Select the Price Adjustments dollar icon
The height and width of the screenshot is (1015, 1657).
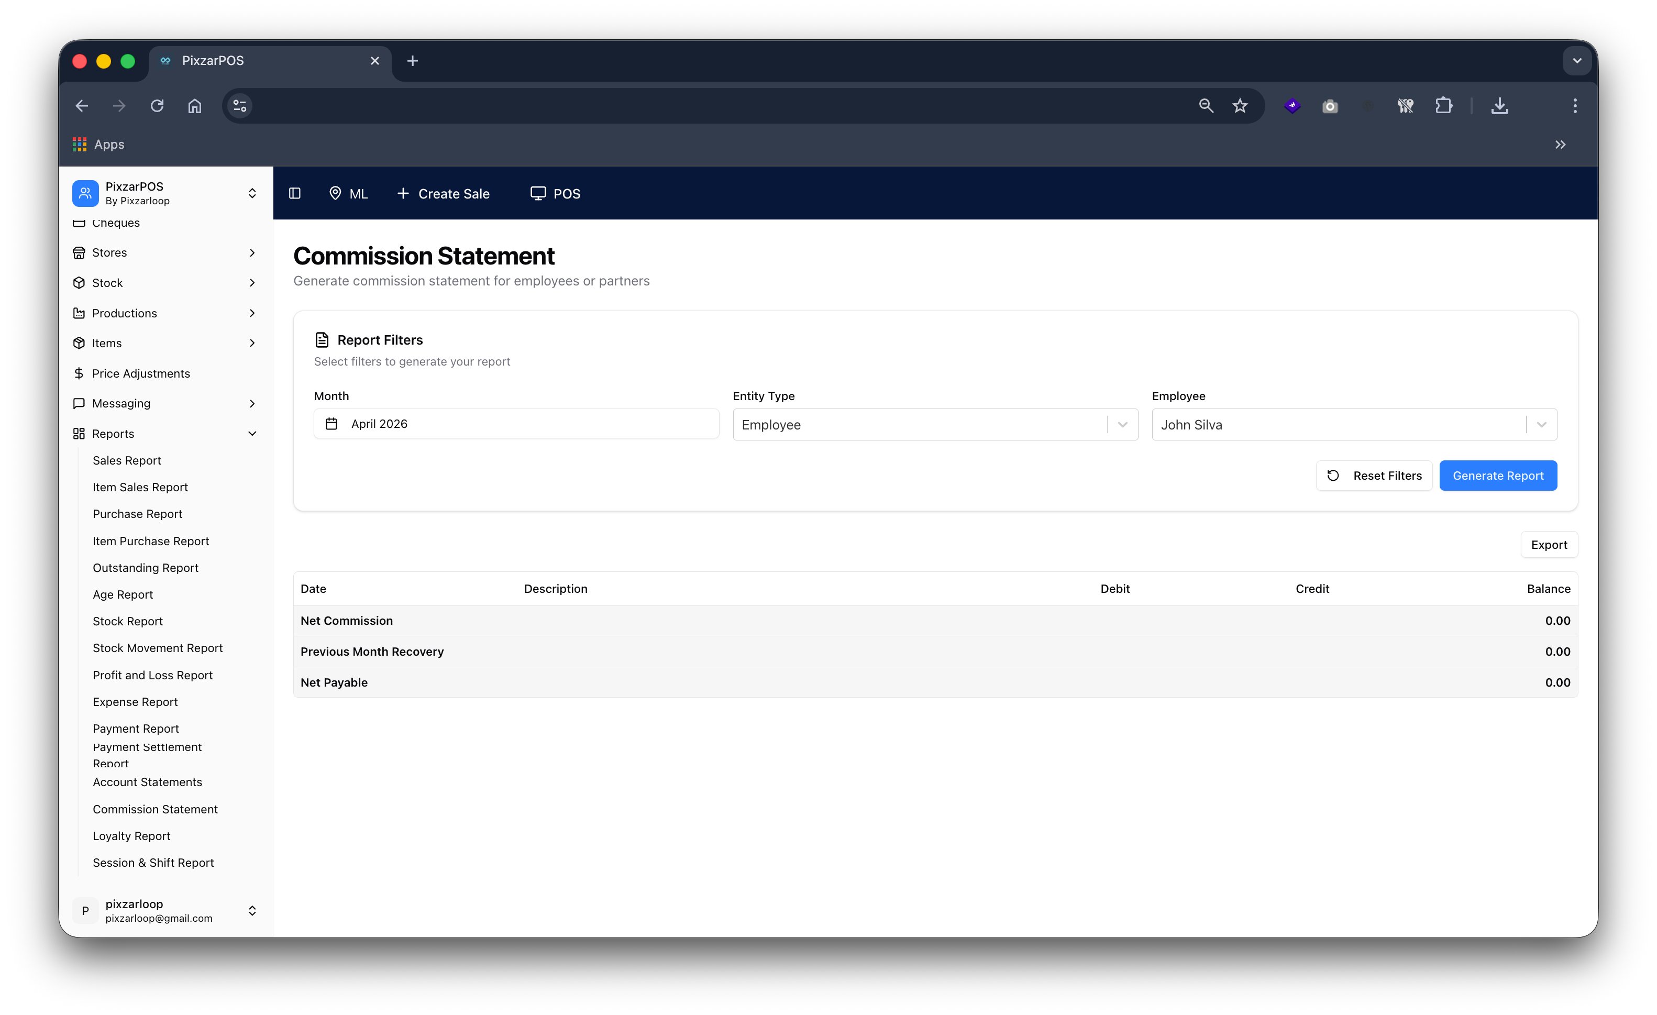click(80, 373)
